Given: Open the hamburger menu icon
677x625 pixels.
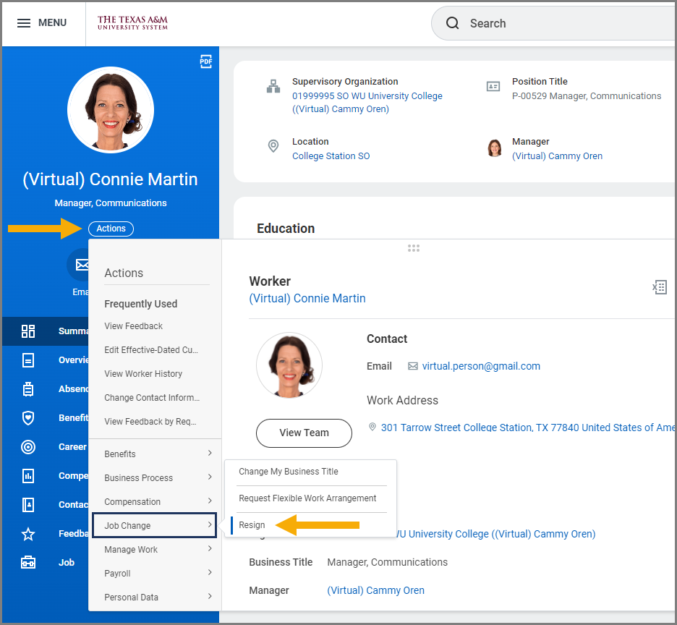Looking at the screenshot, I should pos(24,23).
